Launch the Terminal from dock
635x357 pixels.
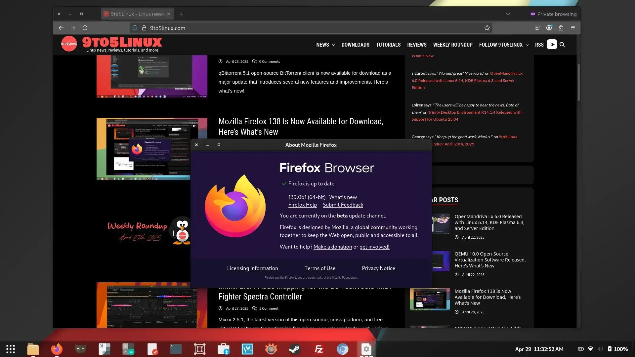click(176, 349)
